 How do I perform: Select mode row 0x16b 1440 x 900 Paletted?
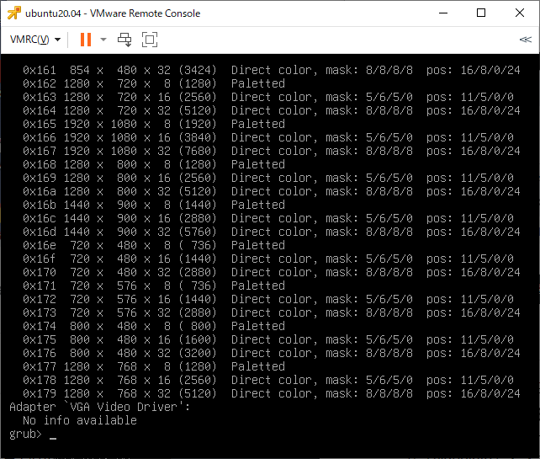pyautogui.click(x=154, y=205)
